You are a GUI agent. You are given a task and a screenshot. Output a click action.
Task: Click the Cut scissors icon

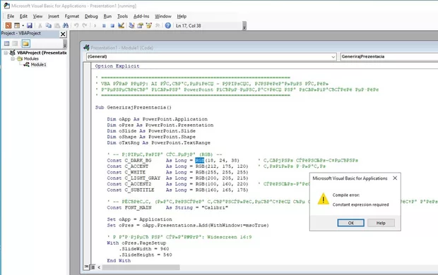[x=40, y=25]
